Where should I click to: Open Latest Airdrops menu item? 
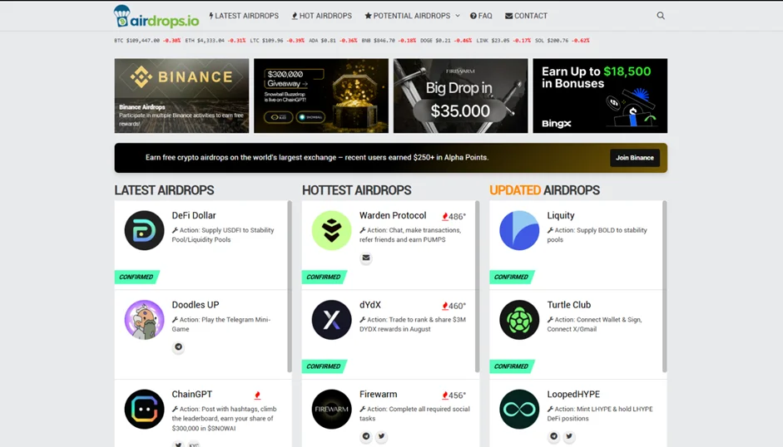[x=244, y=16]
